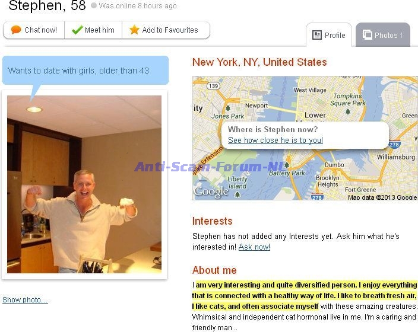Click the Profile tab's page icon
The image size is (418, 332).
[x=316, y=35]
